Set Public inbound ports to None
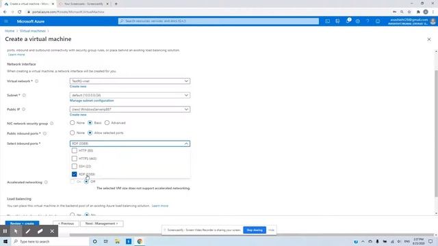The width and height of the screenshot is (438, 246). pos(73,133)
